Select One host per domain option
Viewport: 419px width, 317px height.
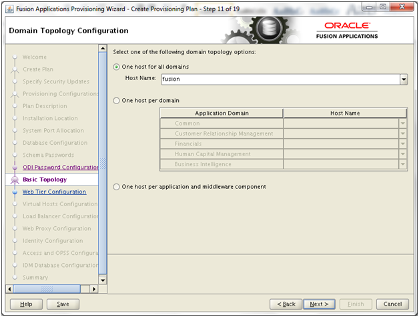[x=116, y=101]
